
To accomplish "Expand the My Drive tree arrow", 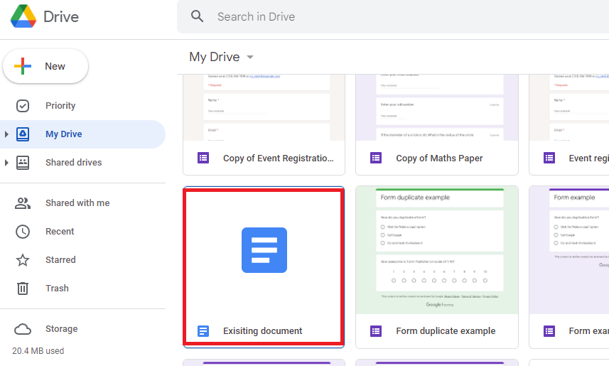I will (6, 134).
